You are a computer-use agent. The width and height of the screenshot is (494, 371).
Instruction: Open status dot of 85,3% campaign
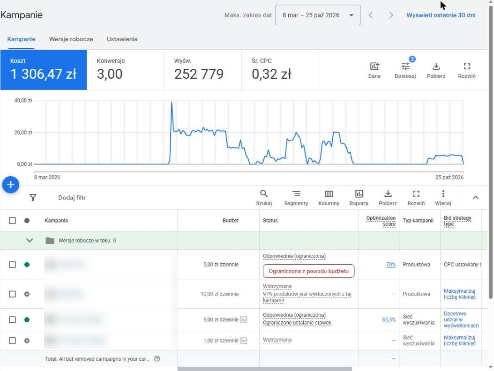27,319
